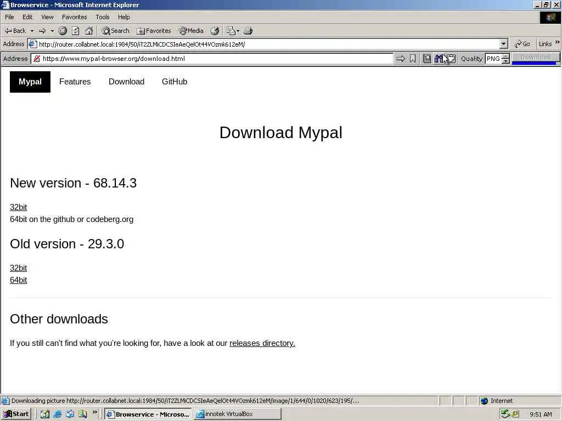This screenshot has width=562, height=421.
Task: Open the Help menu
Action: (x=123, y=17)
